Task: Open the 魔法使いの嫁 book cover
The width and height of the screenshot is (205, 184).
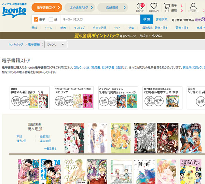Action: 168,138
